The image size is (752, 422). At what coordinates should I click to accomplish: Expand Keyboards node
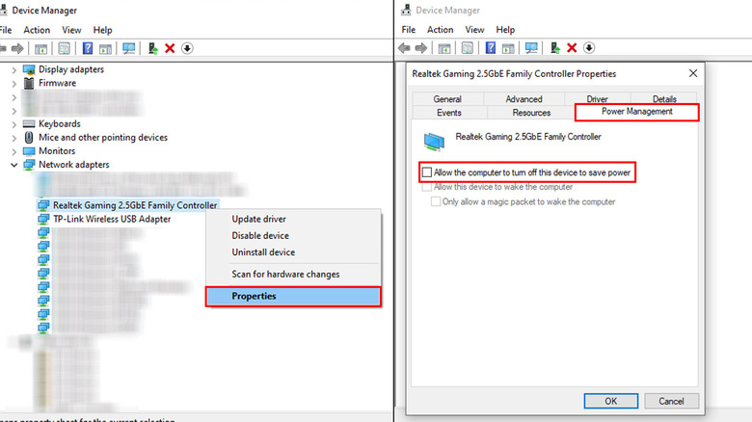point(13,124)
